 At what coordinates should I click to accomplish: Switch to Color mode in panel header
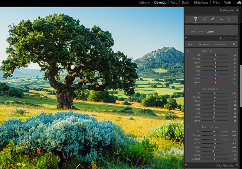click(230, 38)
